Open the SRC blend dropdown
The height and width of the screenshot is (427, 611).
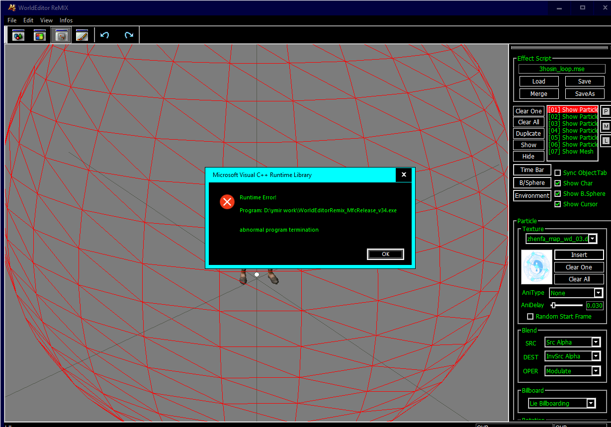(x=596, y=342)
